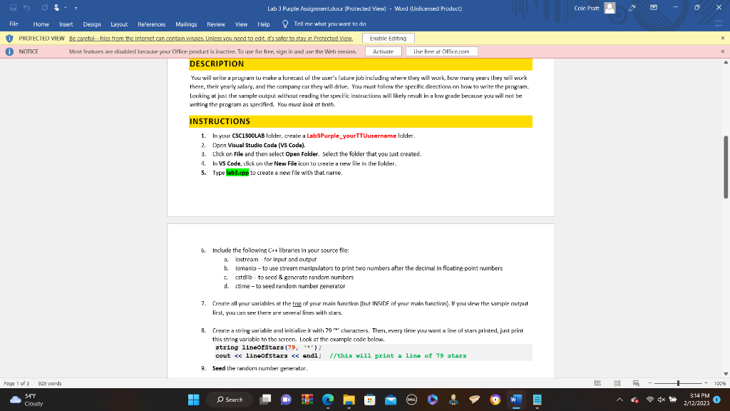Open the File menu

14,24
